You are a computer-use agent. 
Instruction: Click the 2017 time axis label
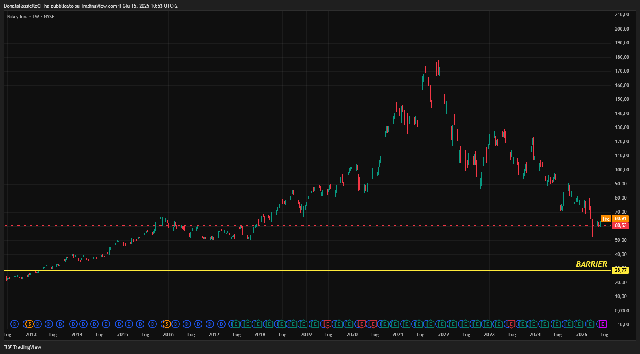(x=214, y=335)
